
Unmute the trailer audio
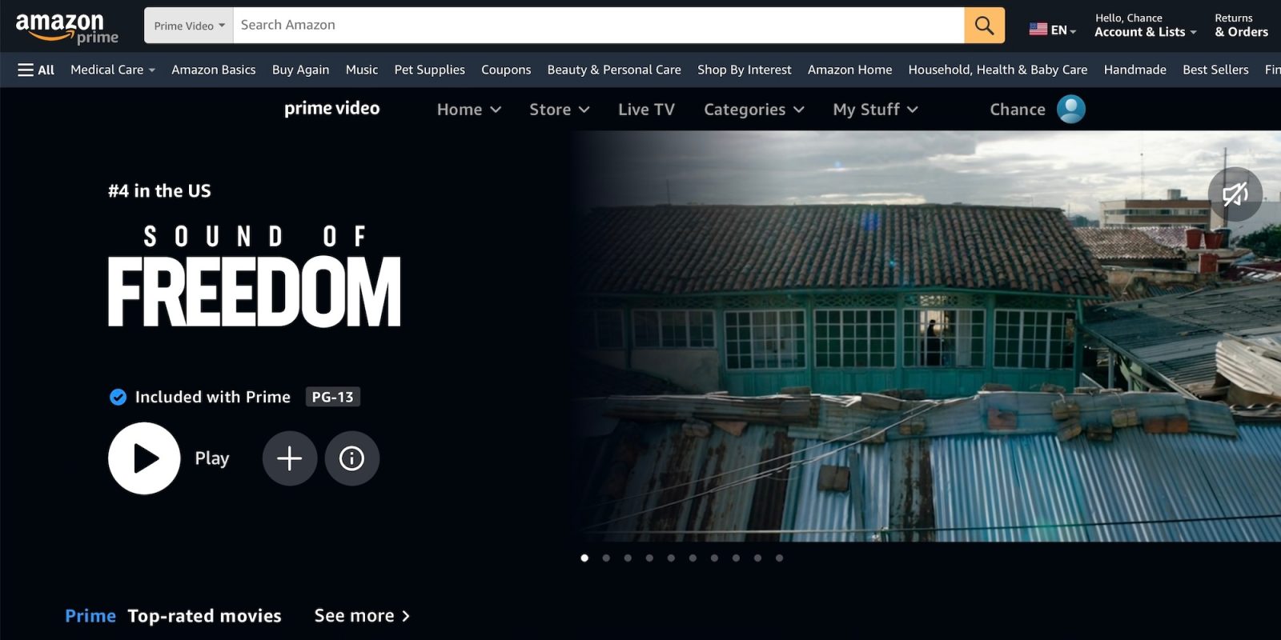(1235, 194)
